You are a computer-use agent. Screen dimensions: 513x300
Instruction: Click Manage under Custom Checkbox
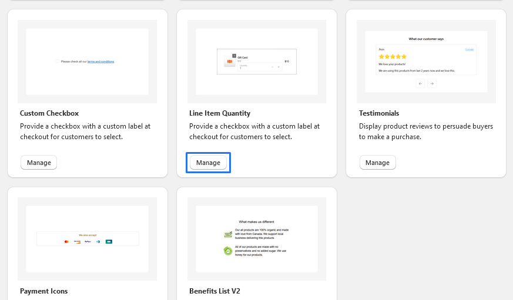click(39, 163)
